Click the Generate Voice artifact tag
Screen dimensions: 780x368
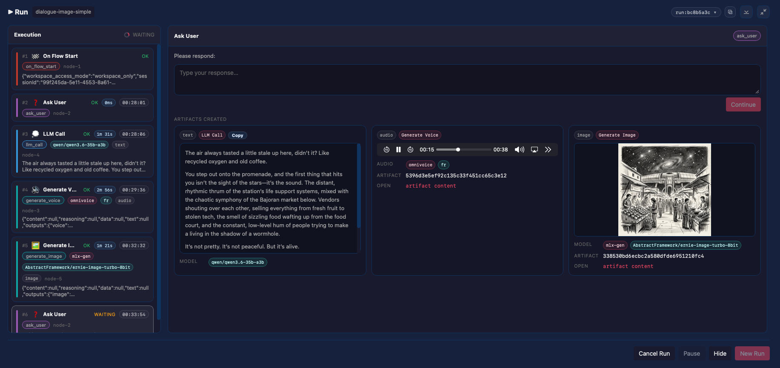(x=420, y=135)
